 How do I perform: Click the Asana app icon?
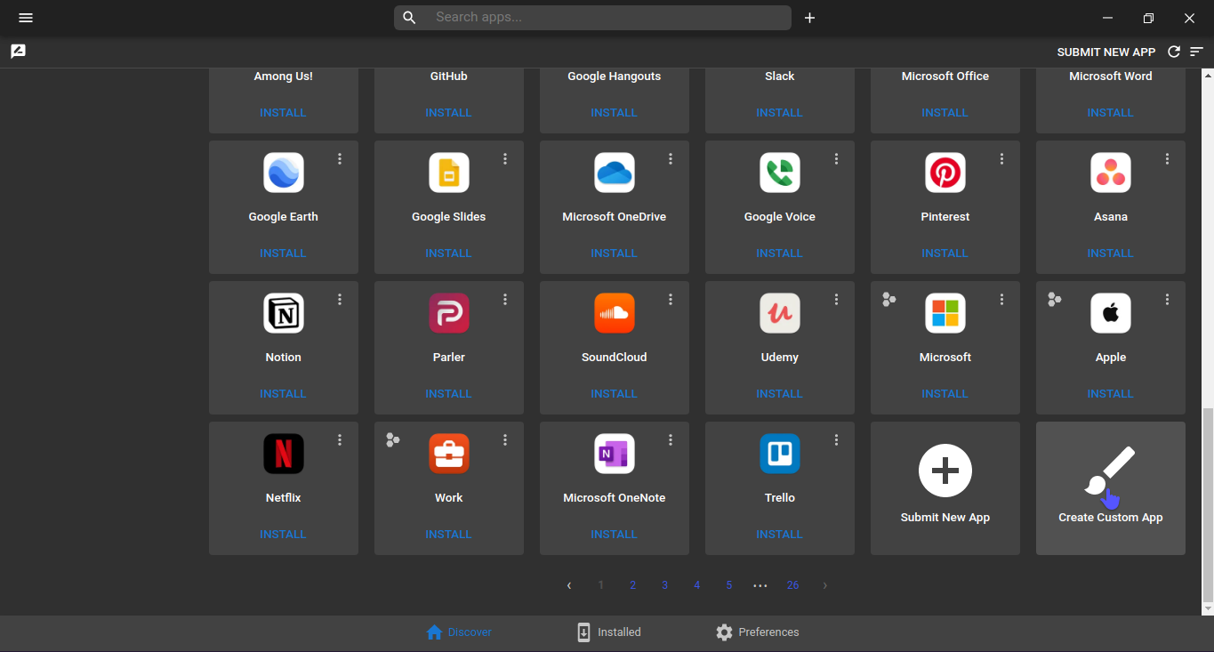pyautogui.click(x=1111, y=173)
